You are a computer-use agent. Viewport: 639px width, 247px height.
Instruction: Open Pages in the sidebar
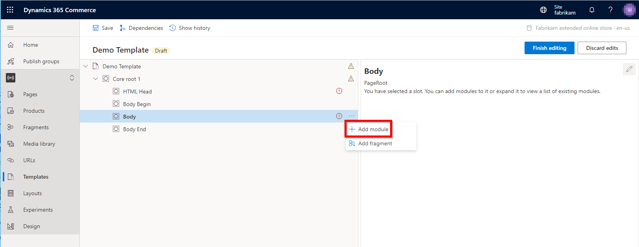40,94
